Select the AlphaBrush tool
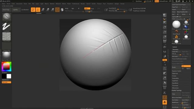This screenshot has height=109, width=194. pyautogui.click(x=186, y=28)
